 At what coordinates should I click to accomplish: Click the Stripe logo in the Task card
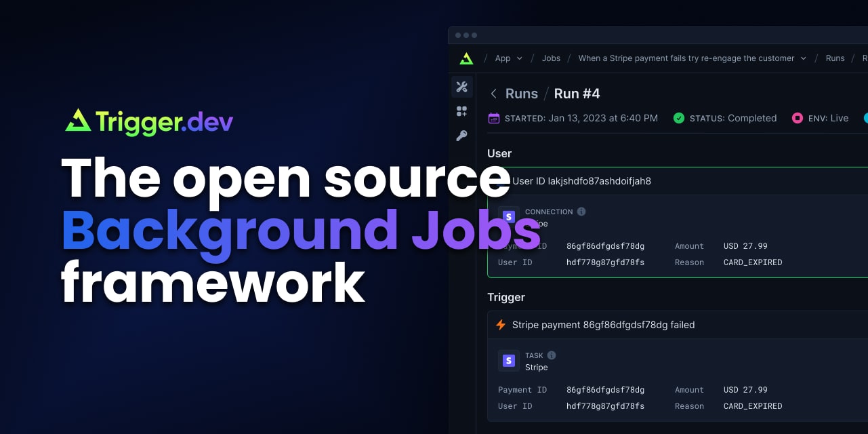(509, 361)
